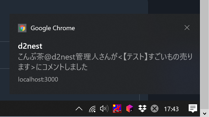Click the dark rounded page panel above the notification
The width and height of the screenshot is (209, 117).
pyautogui.click(x=74, y=7)
